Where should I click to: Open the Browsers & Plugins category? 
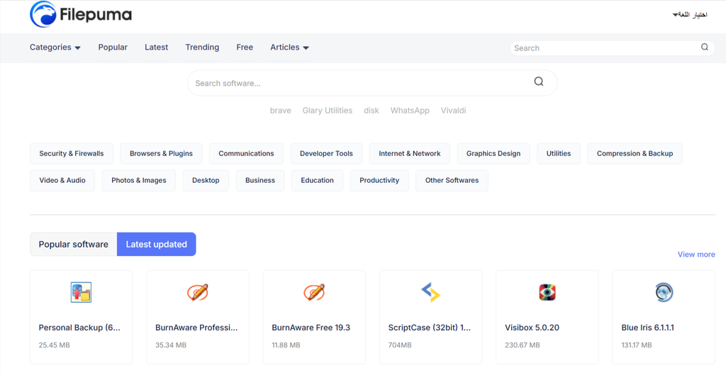[x=161, y=153]
